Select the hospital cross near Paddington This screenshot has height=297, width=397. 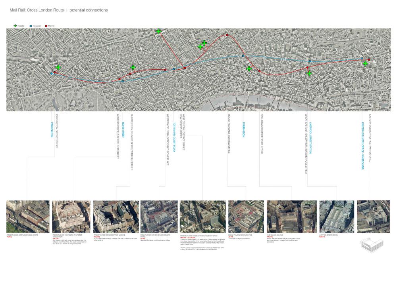point(58,68)
